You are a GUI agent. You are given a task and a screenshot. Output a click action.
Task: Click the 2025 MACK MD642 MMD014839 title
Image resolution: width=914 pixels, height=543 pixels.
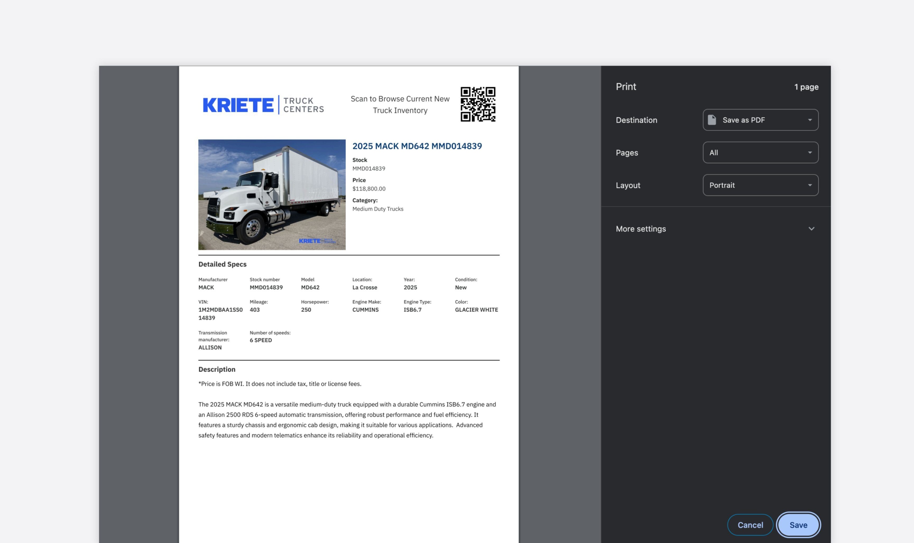(x=417, y=146)
